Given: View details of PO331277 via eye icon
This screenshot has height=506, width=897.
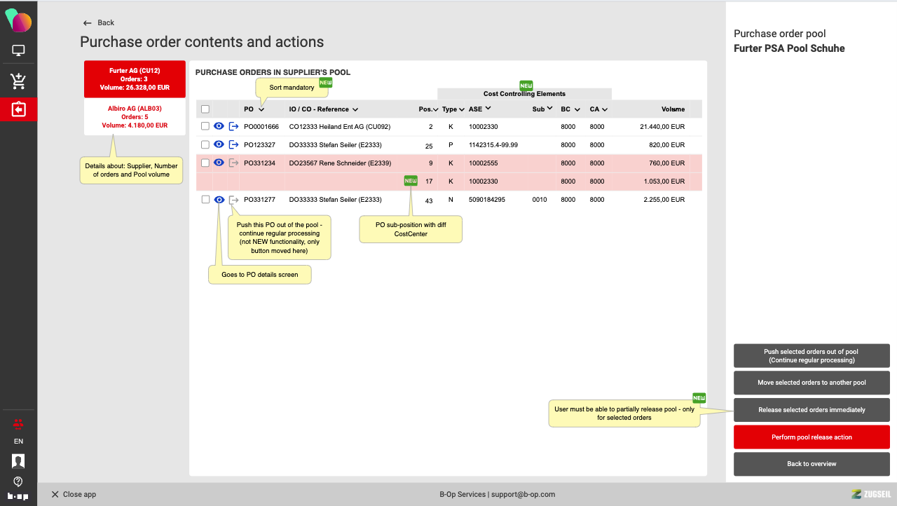Looking at the screenshot, I should [x=219, y=200].
